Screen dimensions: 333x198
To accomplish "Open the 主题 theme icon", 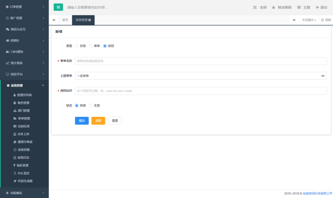I will pyautogui.click(x=299, y=7).
